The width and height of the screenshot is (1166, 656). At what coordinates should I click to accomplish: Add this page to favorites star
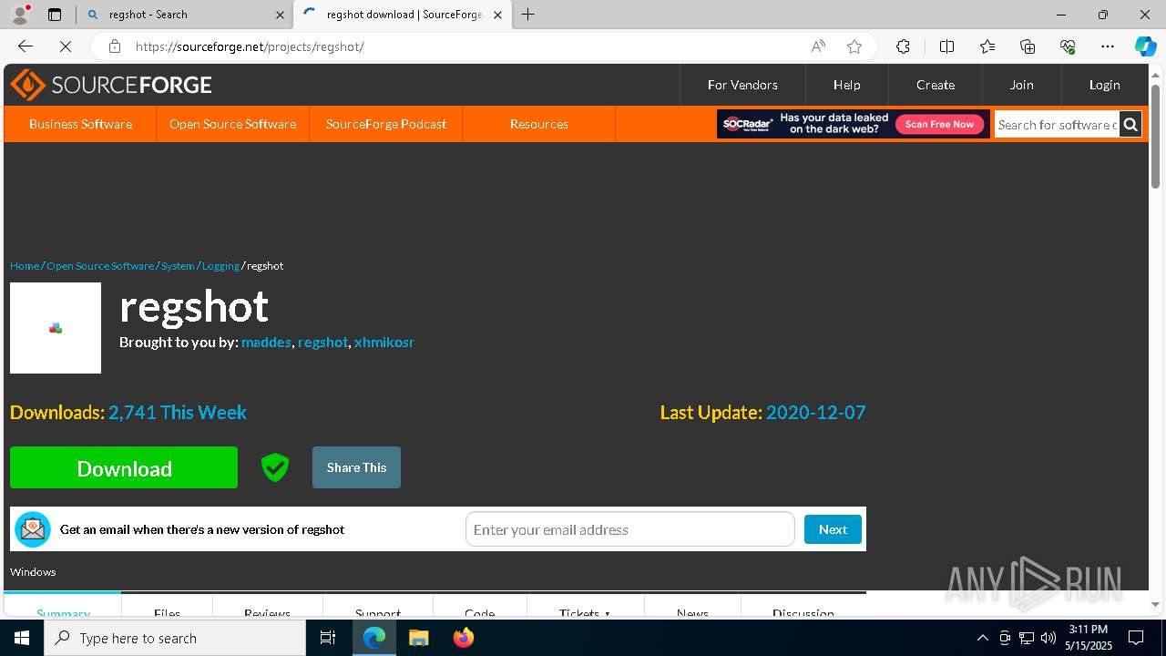[x=854, y=46]
